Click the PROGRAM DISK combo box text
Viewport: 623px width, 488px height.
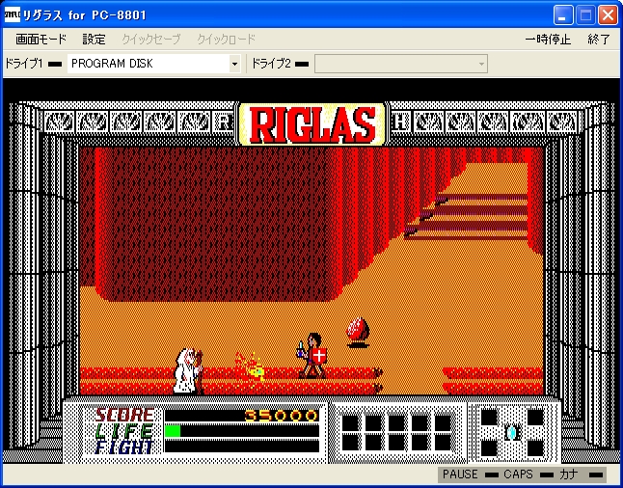click(113, 64)
